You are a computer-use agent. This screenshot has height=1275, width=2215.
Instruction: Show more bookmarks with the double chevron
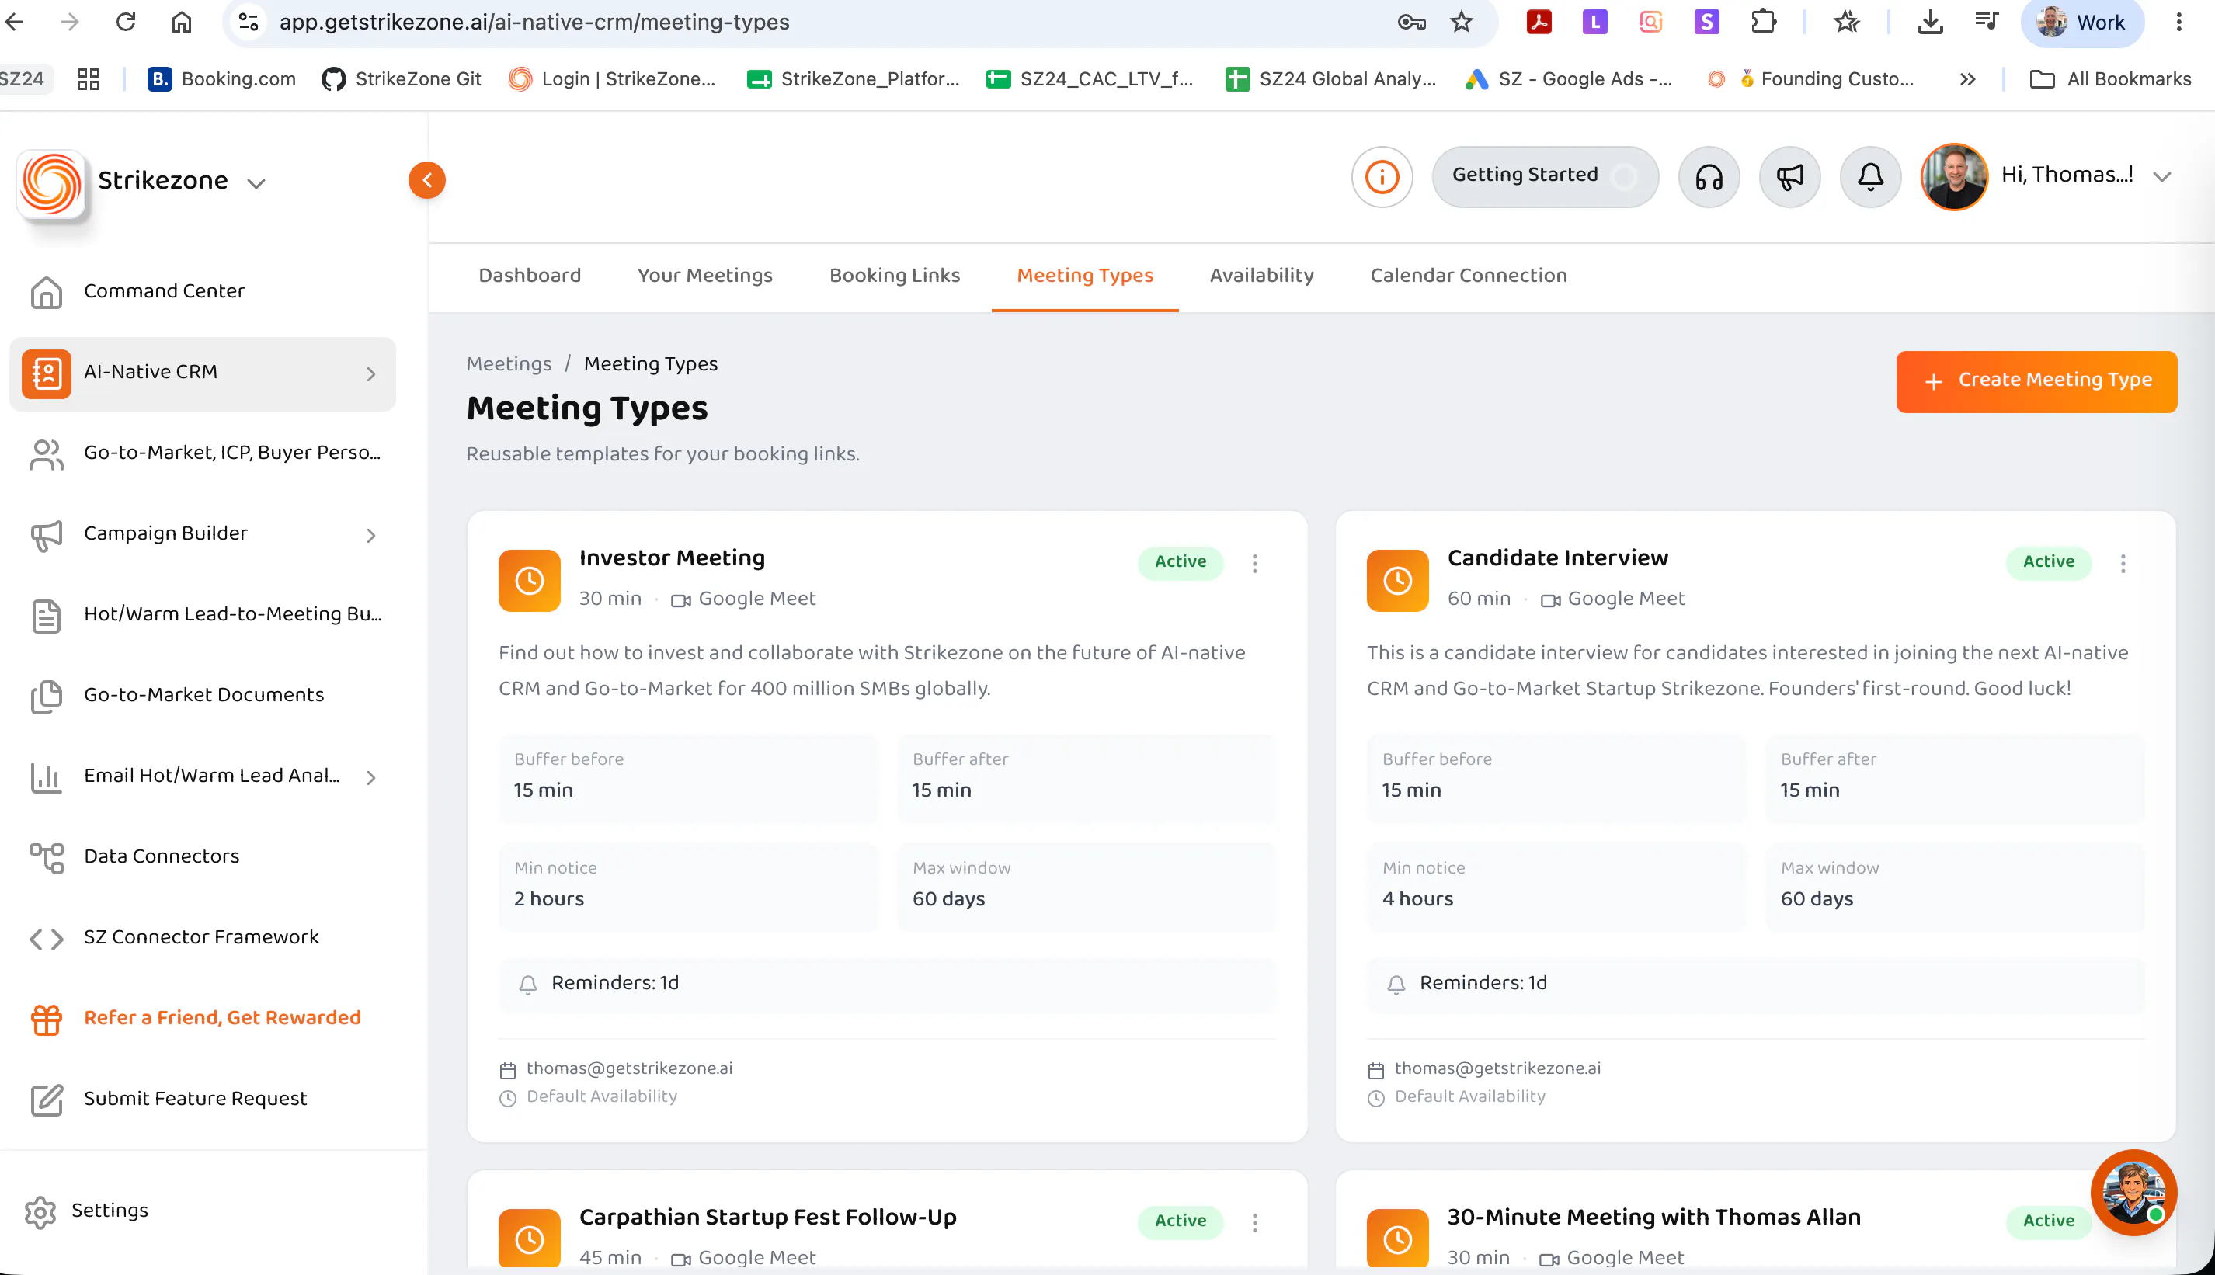click(1967, 78)
